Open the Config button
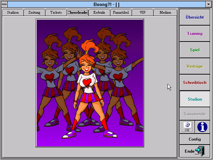Image resolution: width=213 pixels, height=160 pixels. point(195,139)
